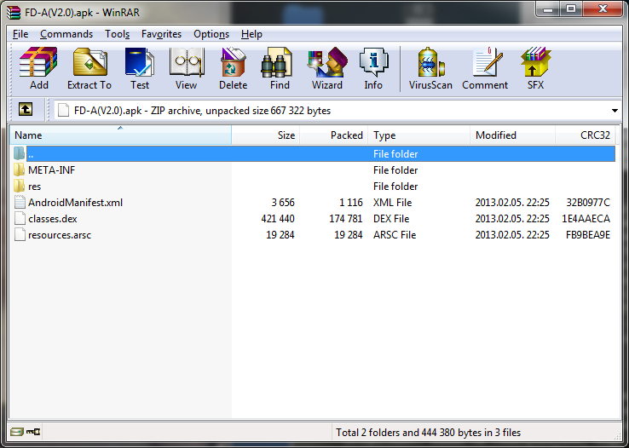Open the Commands menu
Image resolution: width=629 pixels, height=448 pixels.
coord(66,34)
